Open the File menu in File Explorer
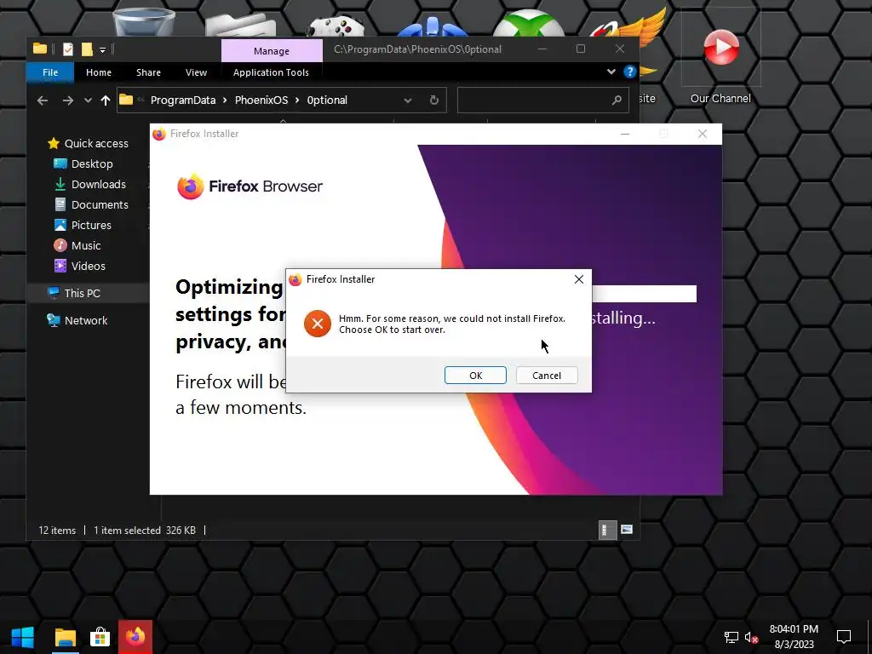The width and height of the screenshot is (872, 654). click(x=50, y=72)
